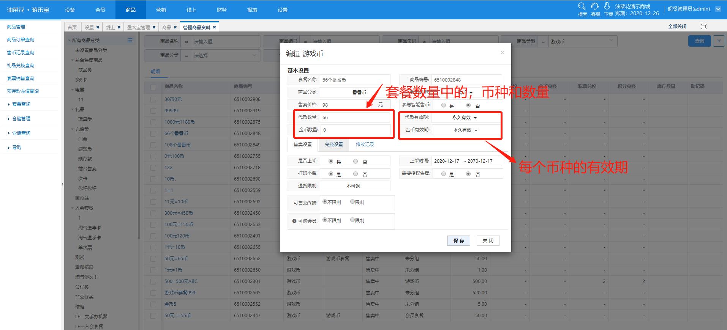The image size is (727, 330).
Task: Choose 限制 for 可售卖终端
Action: [352, 202]
